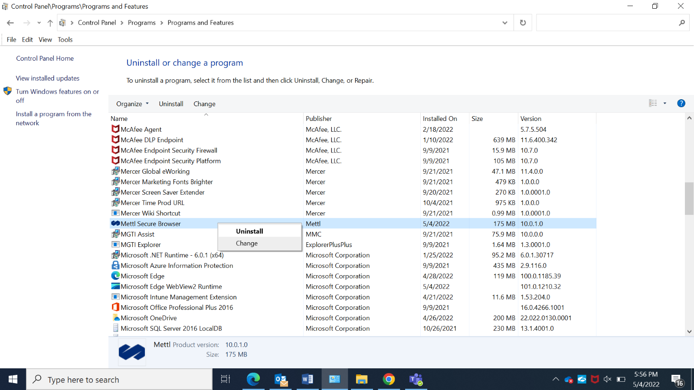This screenshot has width=694, height=390.
Task: Click the MGTI Assist program icon
Action: pos(115,234)
